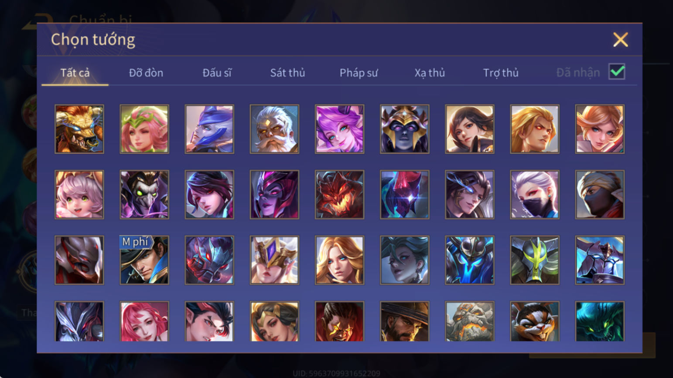Switch to the Đỡ đòn tab

tap(146, 73)
